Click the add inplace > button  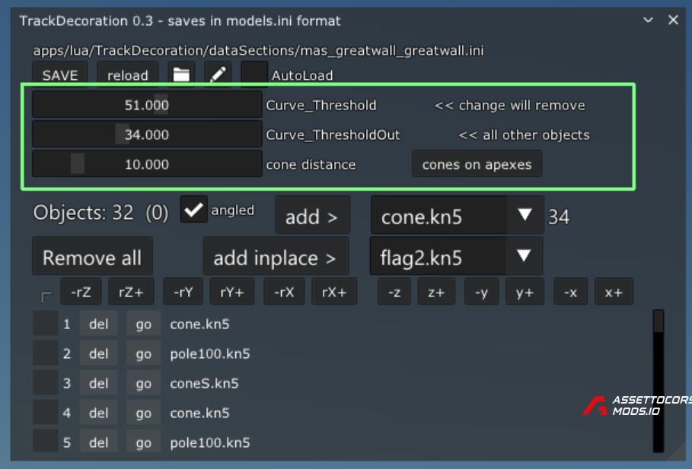pos(276,256)
